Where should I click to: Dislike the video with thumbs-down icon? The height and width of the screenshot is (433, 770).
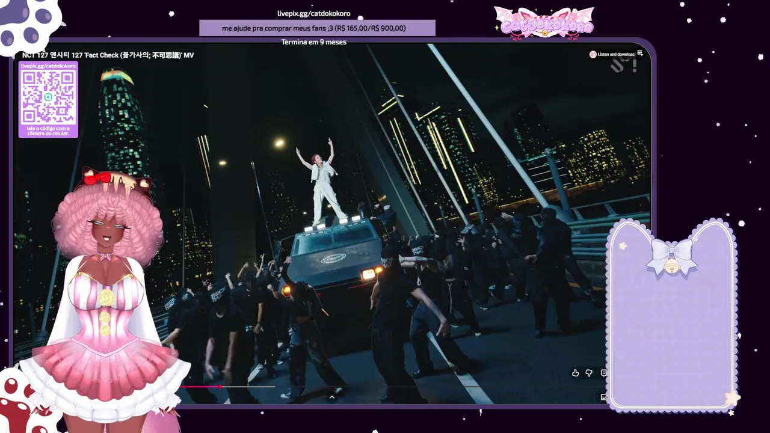tap(589, 373)
